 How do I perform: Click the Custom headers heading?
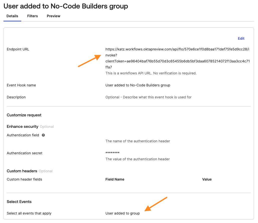pos(22,171)
